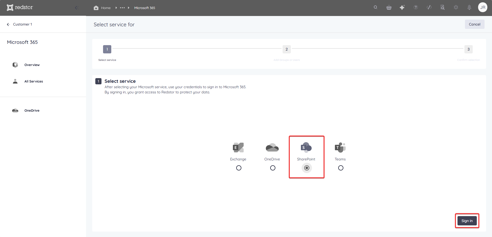The image size is (492, 237).
Task: Click the SharePoint service label
Action: click(x=306, y=159)
